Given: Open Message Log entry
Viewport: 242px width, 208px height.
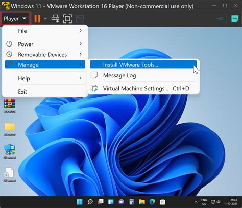Looking at the screenshot, I should tap(143, 75).
